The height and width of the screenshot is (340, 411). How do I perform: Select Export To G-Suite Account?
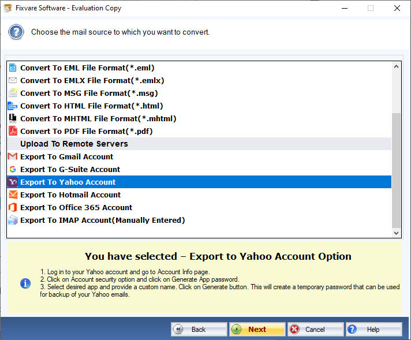[199, 169]
